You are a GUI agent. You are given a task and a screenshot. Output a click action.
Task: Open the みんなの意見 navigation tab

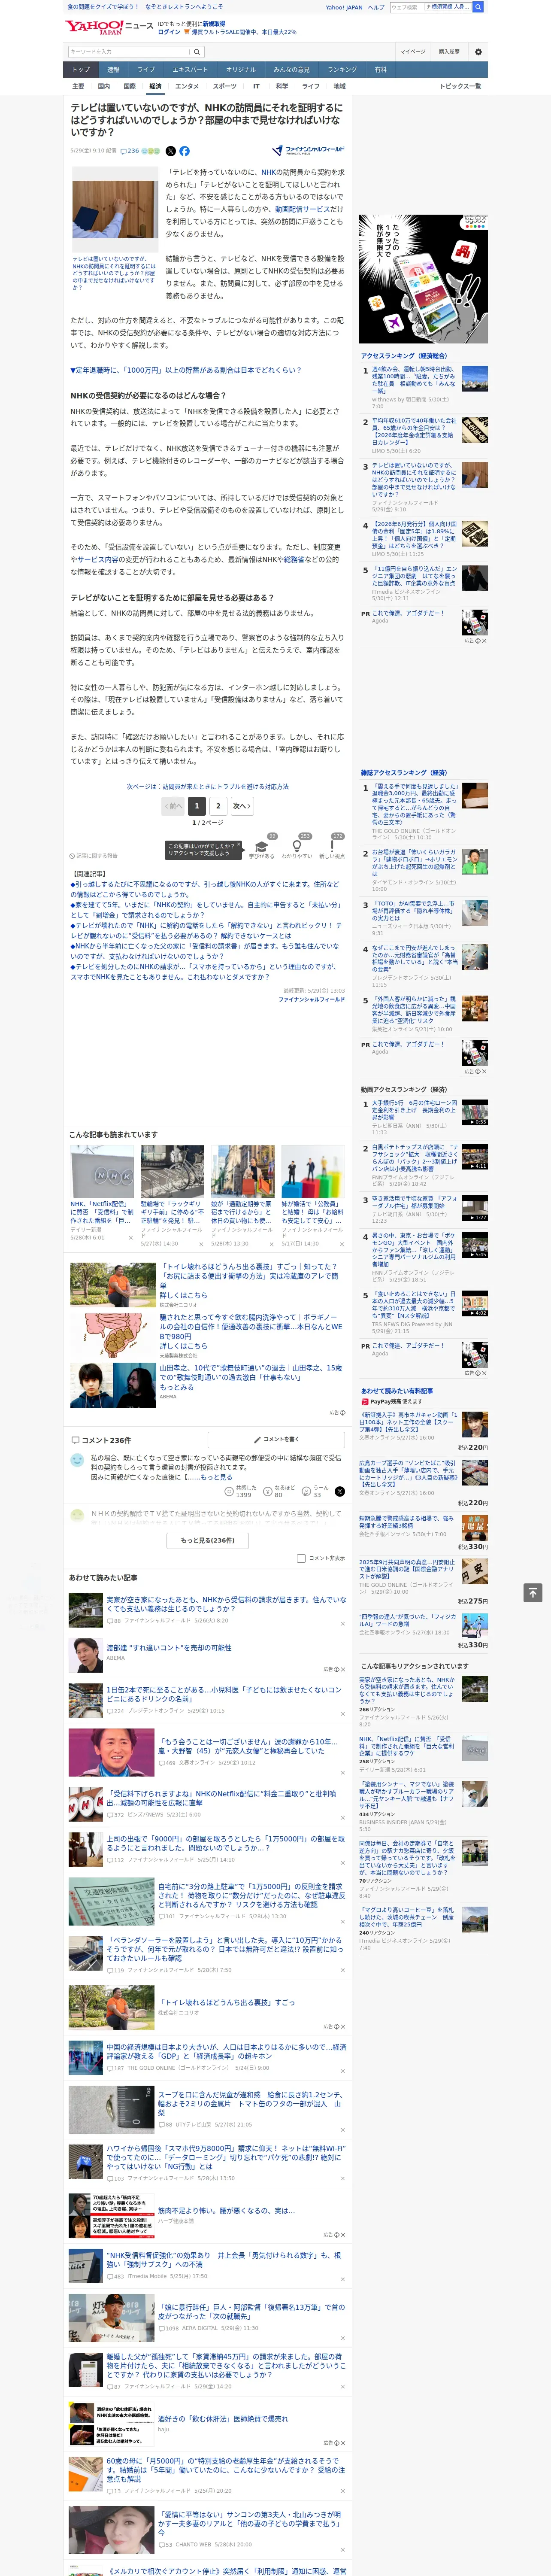291,70
